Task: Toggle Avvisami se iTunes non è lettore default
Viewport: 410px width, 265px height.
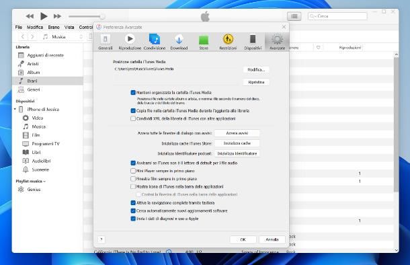Action: point(133,163)
